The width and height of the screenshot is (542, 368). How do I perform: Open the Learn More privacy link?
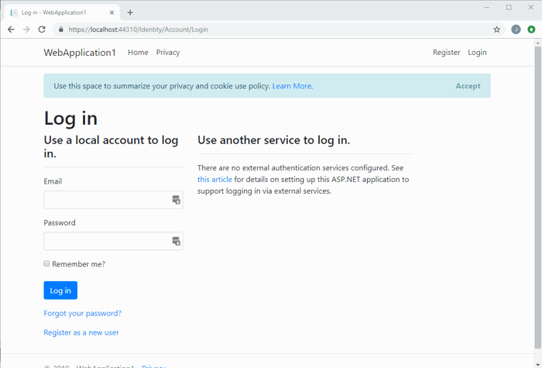(x=291, y=86)
